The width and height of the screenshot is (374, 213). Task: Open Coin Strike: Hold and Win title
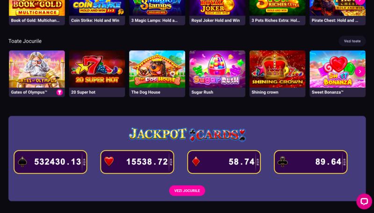coord(95,21)
